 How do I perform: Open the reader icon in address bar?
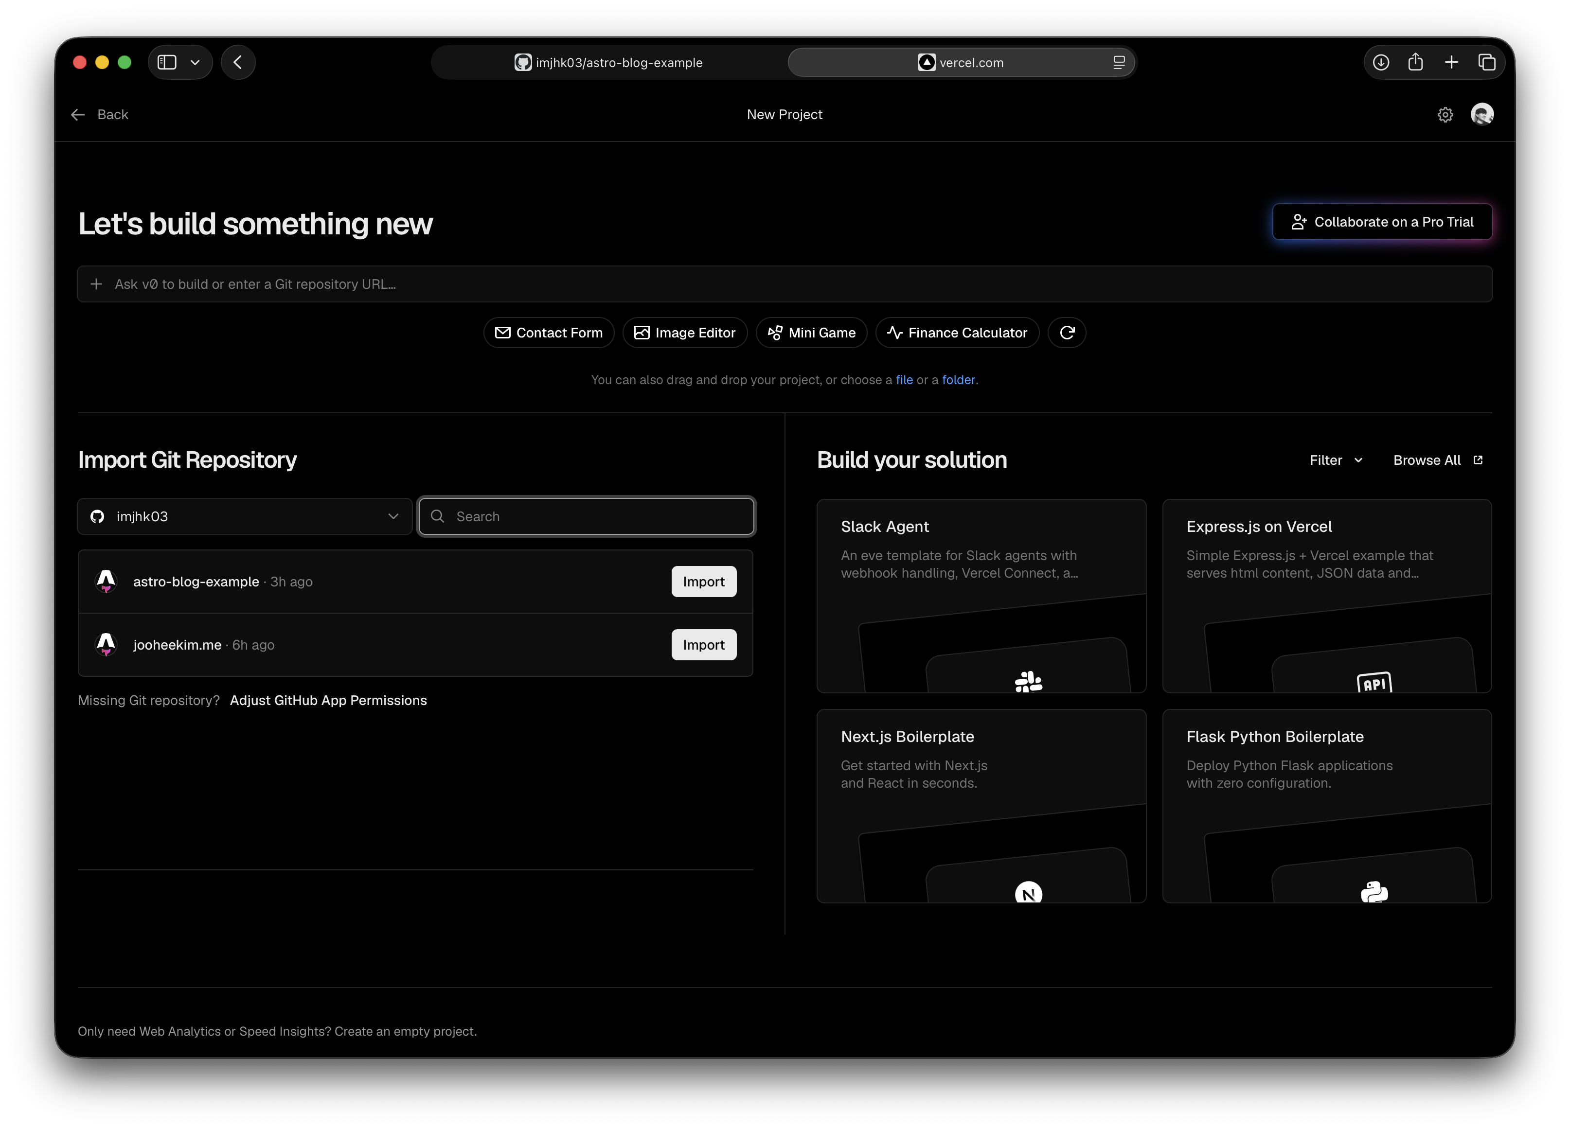(1119, 62)
